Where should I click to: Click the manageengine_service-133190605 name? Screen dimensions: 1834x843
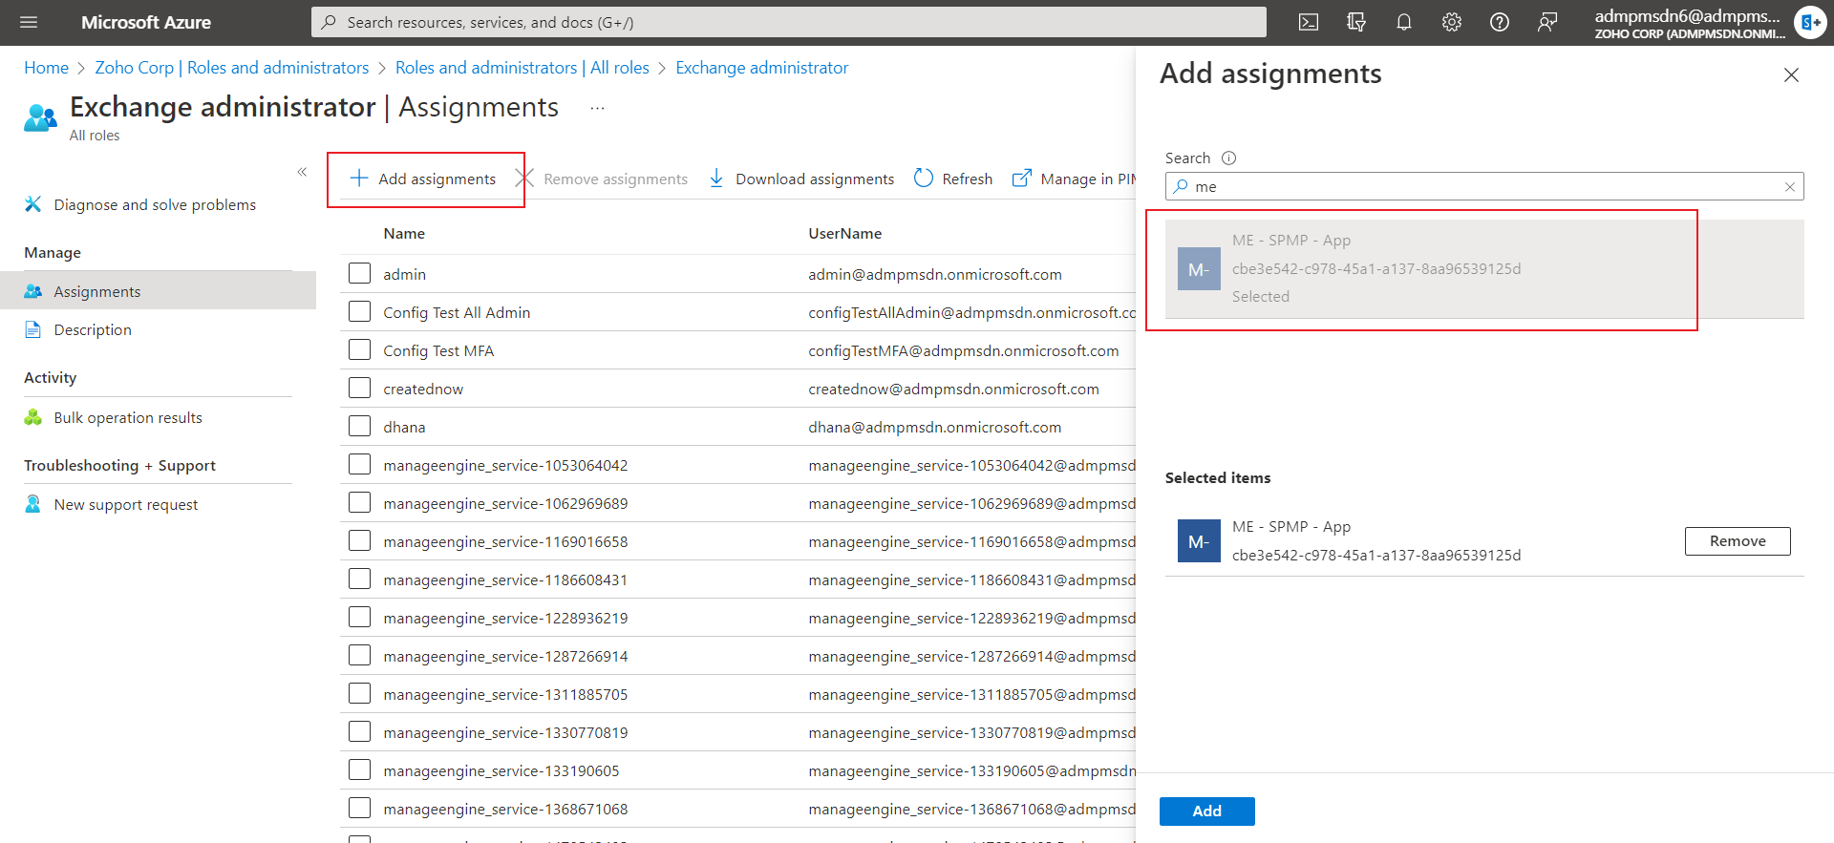501,770
